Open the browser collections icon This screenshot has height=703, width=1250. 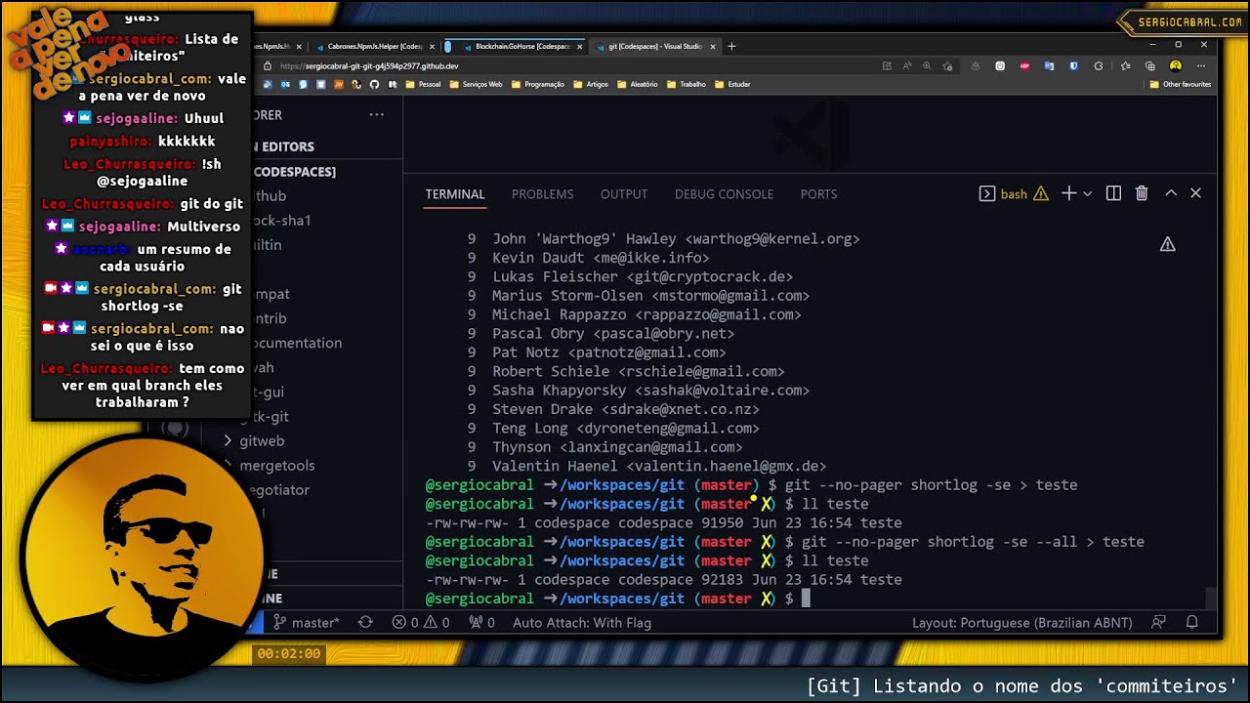pyautogui.click(x=1149, y=65)
